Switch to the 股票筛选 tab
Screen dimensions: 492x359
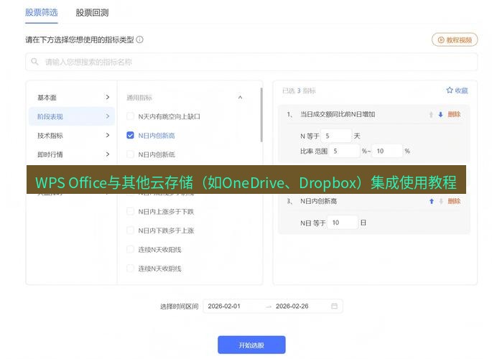tap(42, 12)
